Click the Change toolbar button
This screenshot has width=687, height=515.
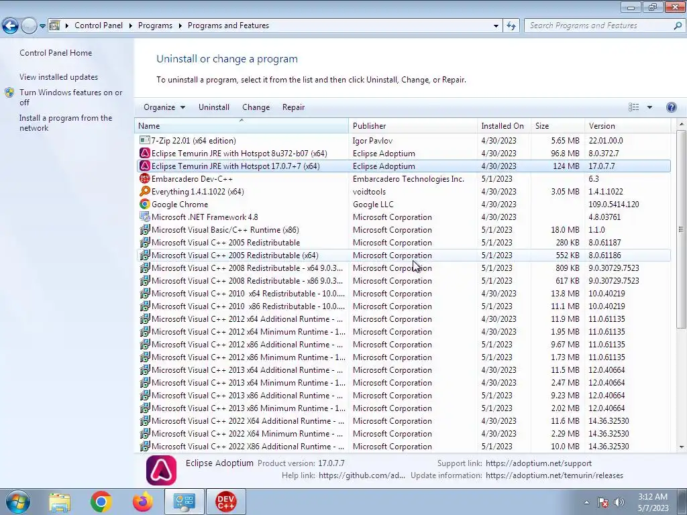(x=256, y=107)
